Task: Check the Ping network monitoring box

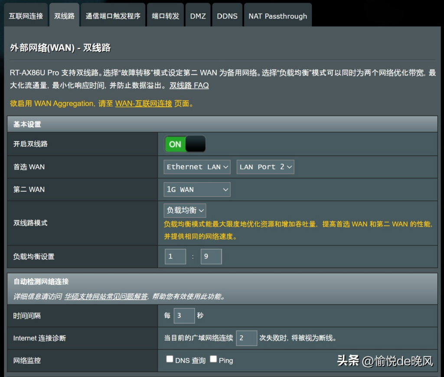Action: 213,359
